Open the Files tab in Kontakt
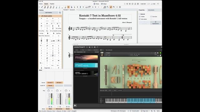The image size is (200, 112). [x=83, y=50]
